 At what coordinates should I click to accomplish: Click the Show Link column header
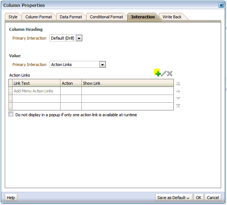click(x=128, y=83)
